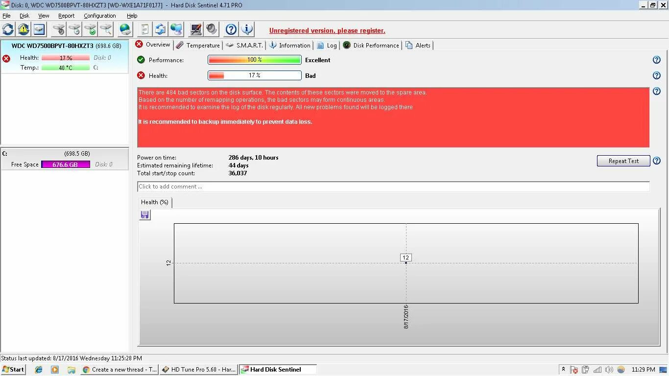Open the text report document icon
The image size is (669, 376).
point(144,29)
